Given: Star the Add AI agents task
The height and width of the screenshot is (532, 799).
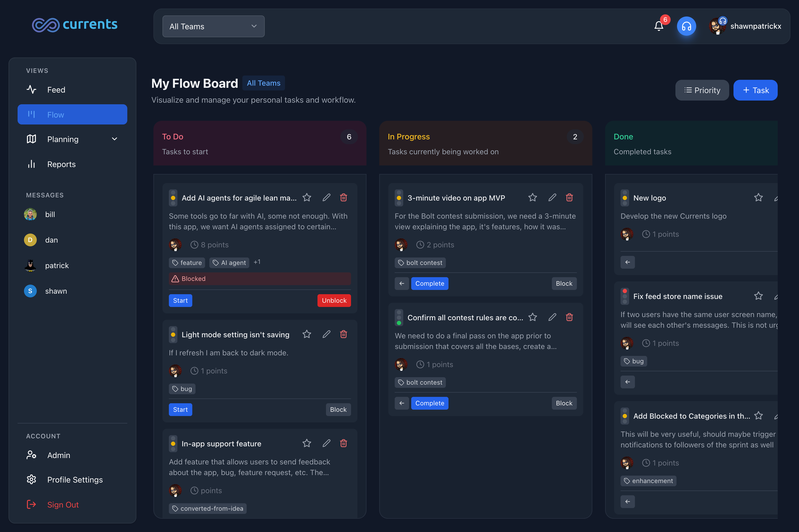Looking at the screenshot, I should click(307, 197).
